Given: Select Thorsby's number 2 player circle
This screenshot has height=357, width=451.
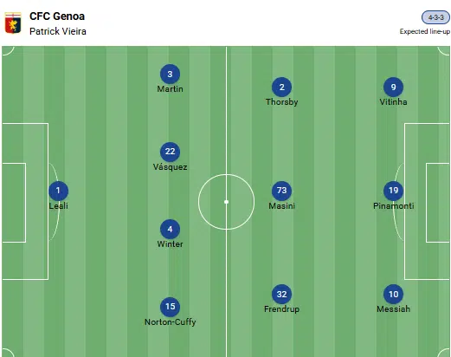Looking at the screenshot, I should point(281,87).
